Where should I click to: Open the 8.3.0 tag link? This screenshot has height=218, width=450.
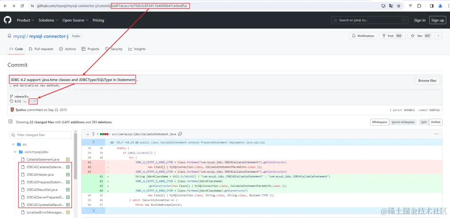(x=18, y=102)
